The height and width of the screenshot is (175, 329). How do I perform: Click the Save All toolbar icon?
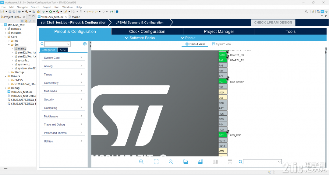[14, 12]
